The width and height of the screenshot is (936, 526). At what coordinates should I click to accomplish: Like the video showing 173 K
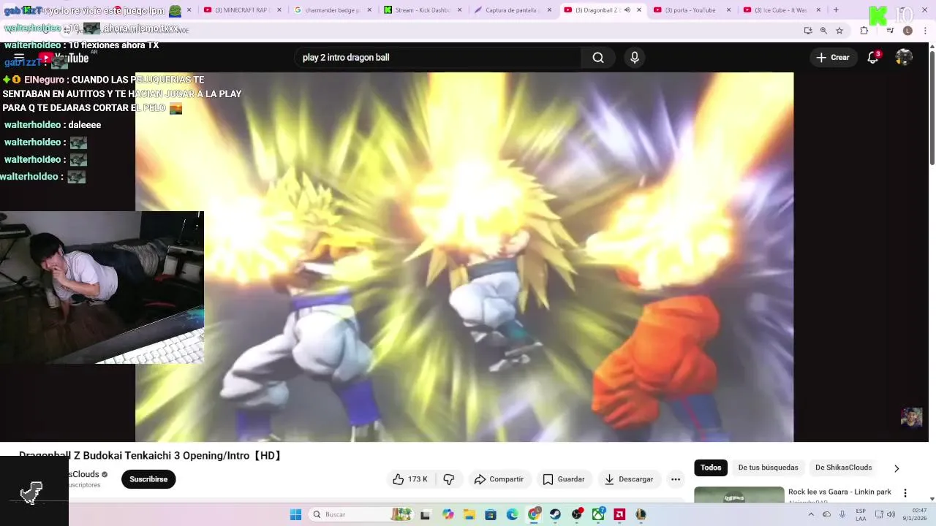410,479
